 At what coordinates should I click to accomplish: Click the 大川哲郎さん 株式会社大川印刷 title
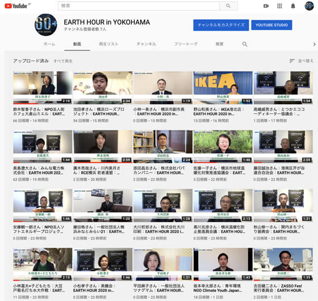point(159,229)
